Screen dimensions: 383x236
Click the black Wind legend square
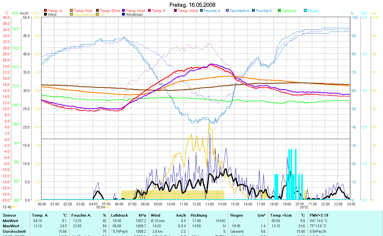45,14
